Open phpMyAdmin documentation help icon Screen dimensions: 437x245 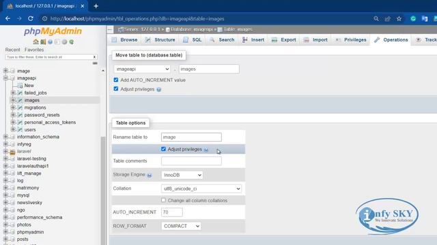pyautogui.click(x=50, y=42)
